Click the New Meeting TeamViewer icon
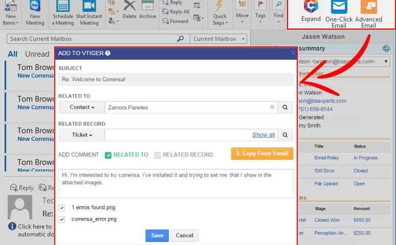This screenshot has width=396, height=245. 35,6
